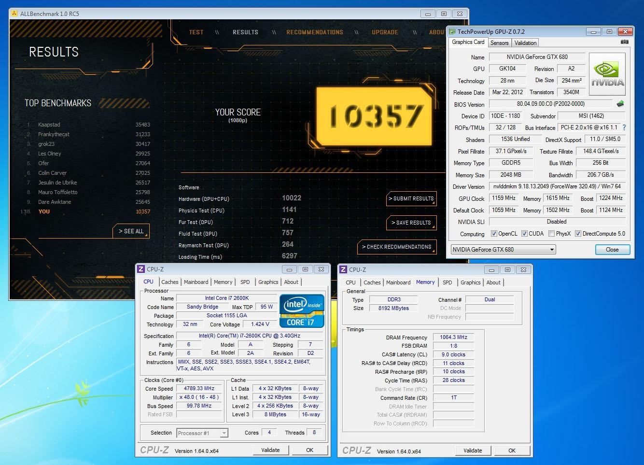Open the RECOMMENDATIONS tab in ALLBenchmark
Viewport: 644px width, 465px height.
315,32
